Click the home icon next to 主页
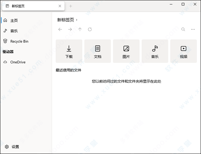The height and width of the screenshot is (154, 201). click(5, 20)
